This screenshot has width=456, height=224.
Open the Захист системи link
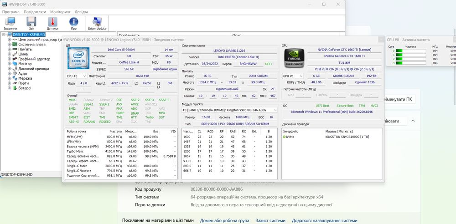coord(271,220)
